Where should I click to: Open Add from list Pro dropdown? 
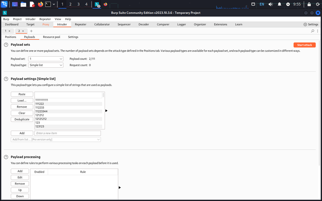pos(56,140)
